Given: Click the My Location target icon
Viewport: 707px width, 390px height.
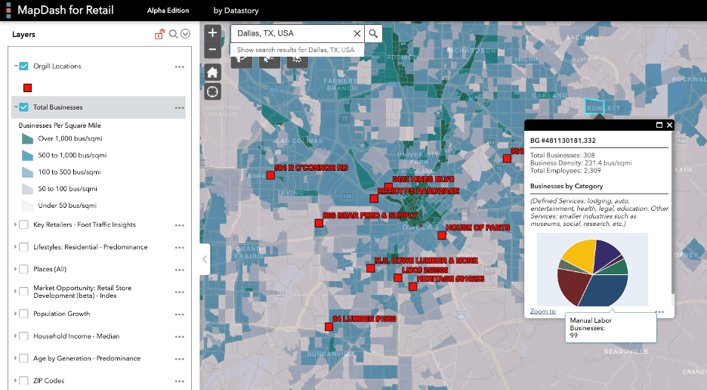Looking at the screenshot, I should [212, 91].
